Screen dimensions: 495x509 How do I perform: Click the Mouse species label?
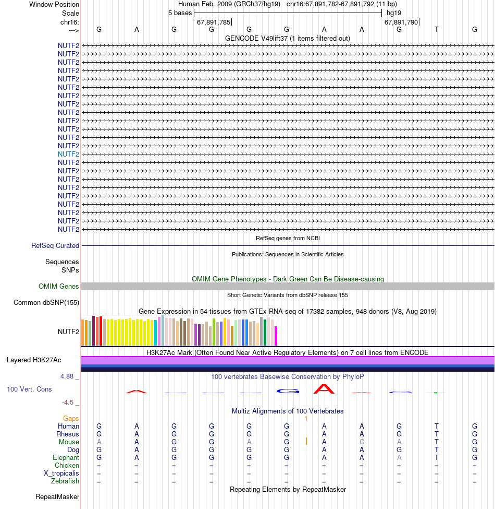point(69,442)
